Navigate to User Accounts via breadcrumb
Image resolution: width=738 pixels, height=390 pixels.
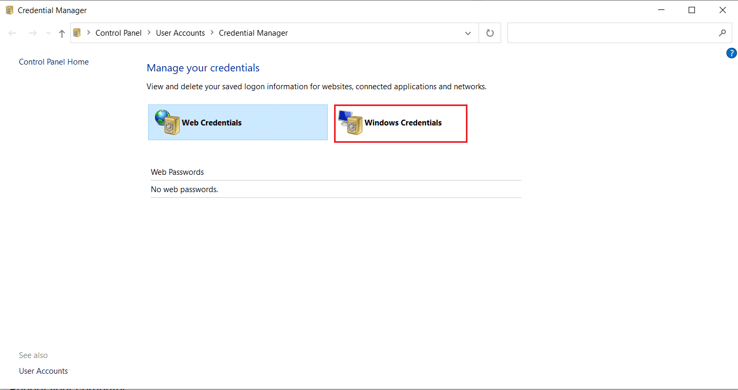pos(181,33)
